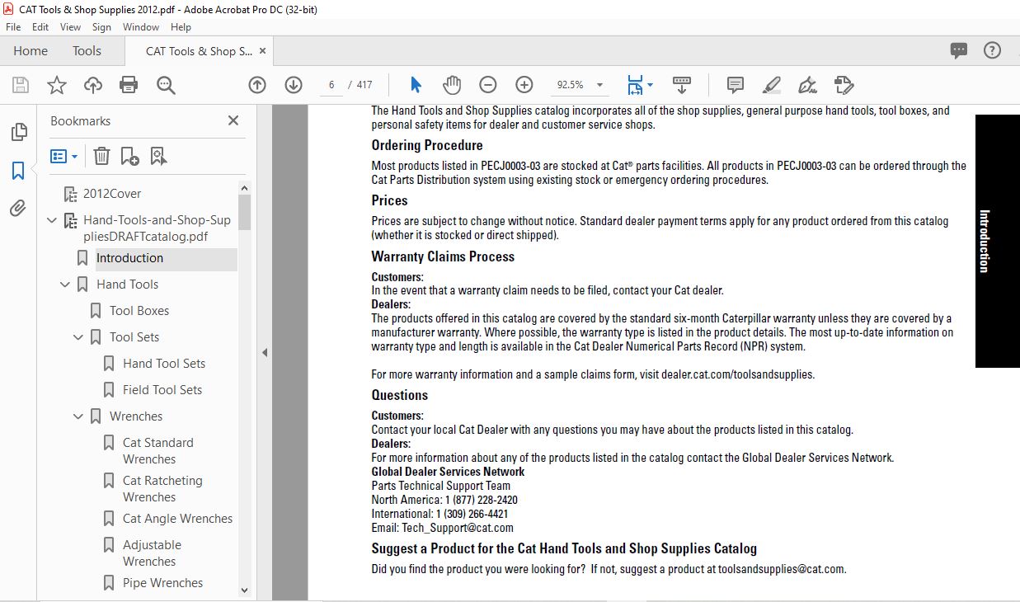This screenshot has height=602, width=1020.
Task: Collapse the Hand-Tools-and-Shop-Supplies bookmark
Action: [x=52, y=220]
